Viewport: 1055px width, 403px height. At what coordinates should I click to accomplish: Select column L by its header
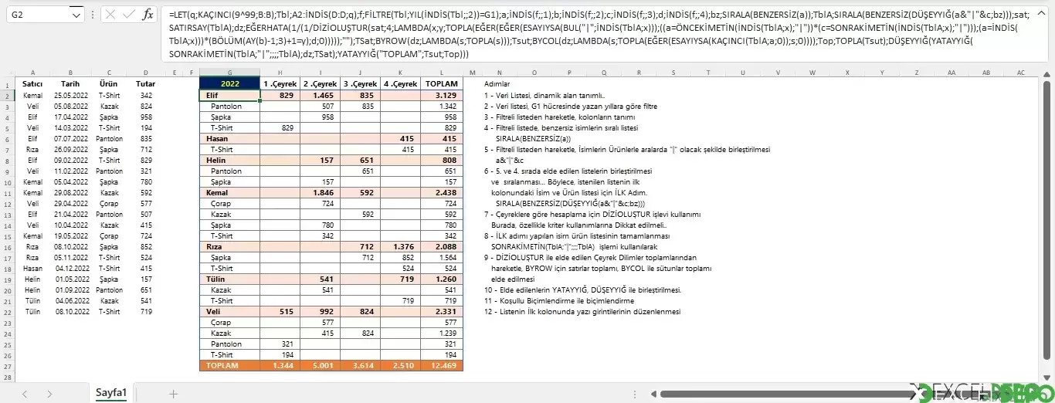pos(442,73)
